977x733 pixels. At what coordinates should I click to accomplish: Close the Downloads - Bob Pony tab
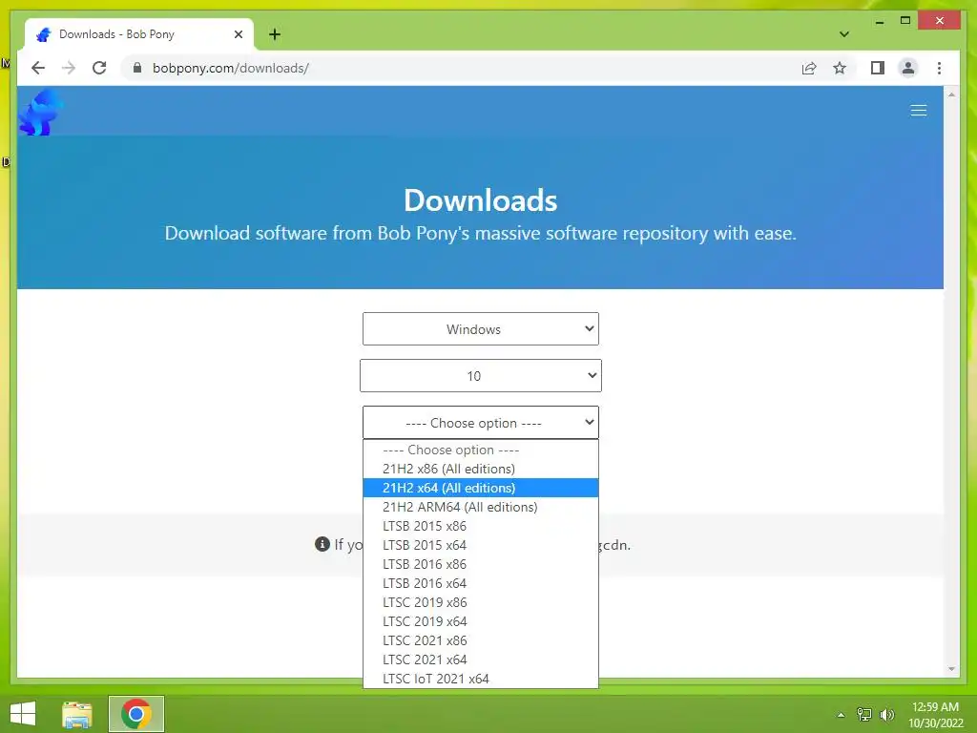[238, 34]
